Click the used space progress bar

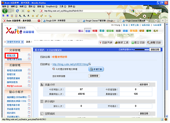click(x=142, y=50)
